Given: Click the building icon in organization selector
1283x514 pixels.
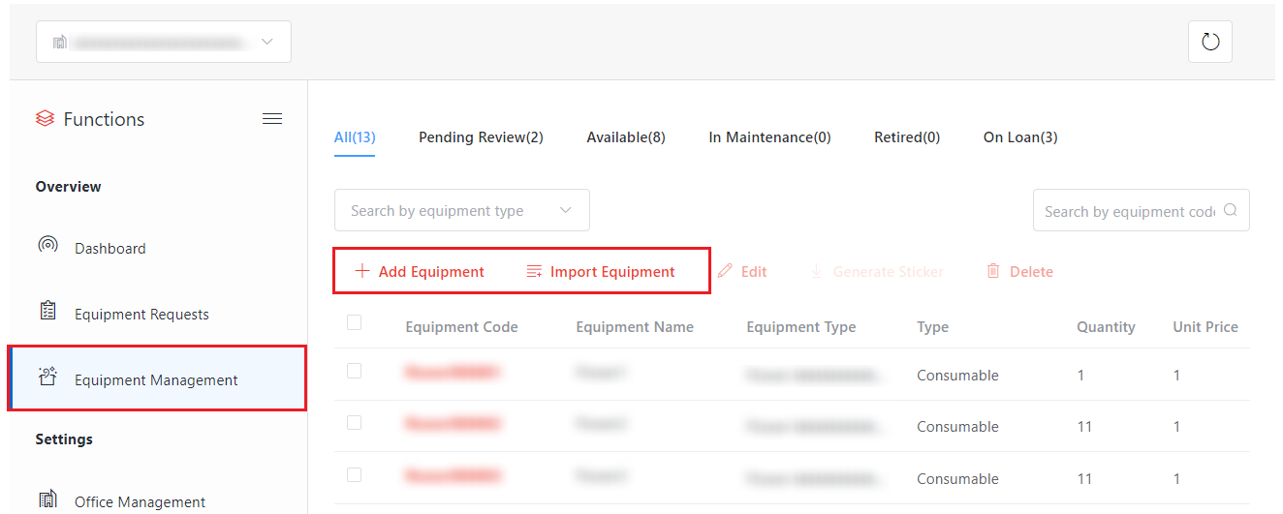Looking at the screenshot, I should point(59,43).
